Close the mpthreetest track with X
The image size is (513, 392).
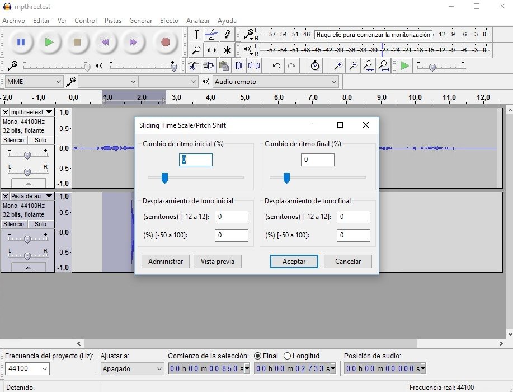pos(5,113)
